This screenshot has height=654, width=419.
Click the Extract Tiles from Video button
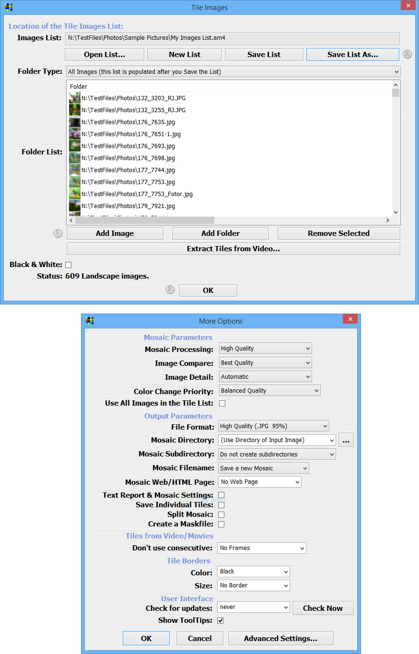233,249
